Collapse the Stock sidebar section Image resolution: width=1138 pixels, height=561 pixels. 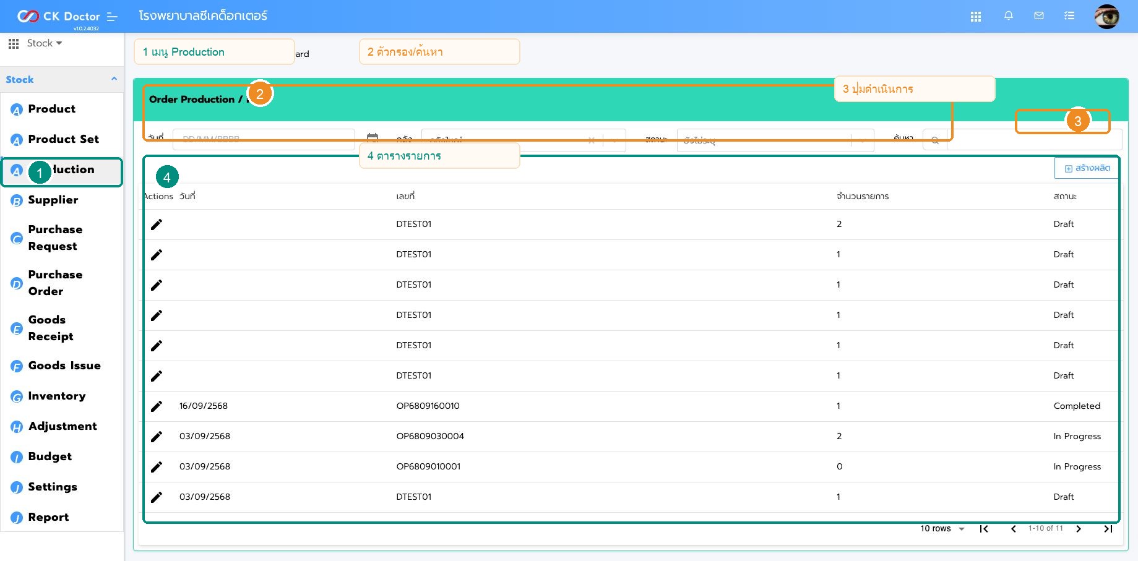(x=114, y=79)
